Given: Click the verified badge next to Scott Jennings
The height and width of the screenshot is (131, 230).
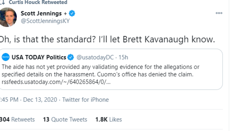Looking at the screenshot, I should [73, 13].
